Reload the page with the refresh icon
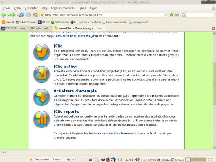This screenshot has height=162, width=216. point(22,15)
